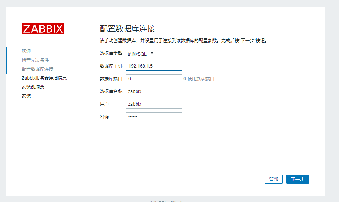Open the 数据库类型 MySQL dropdown
Screen dimensions: 339x202
click(x=141, y=53)
